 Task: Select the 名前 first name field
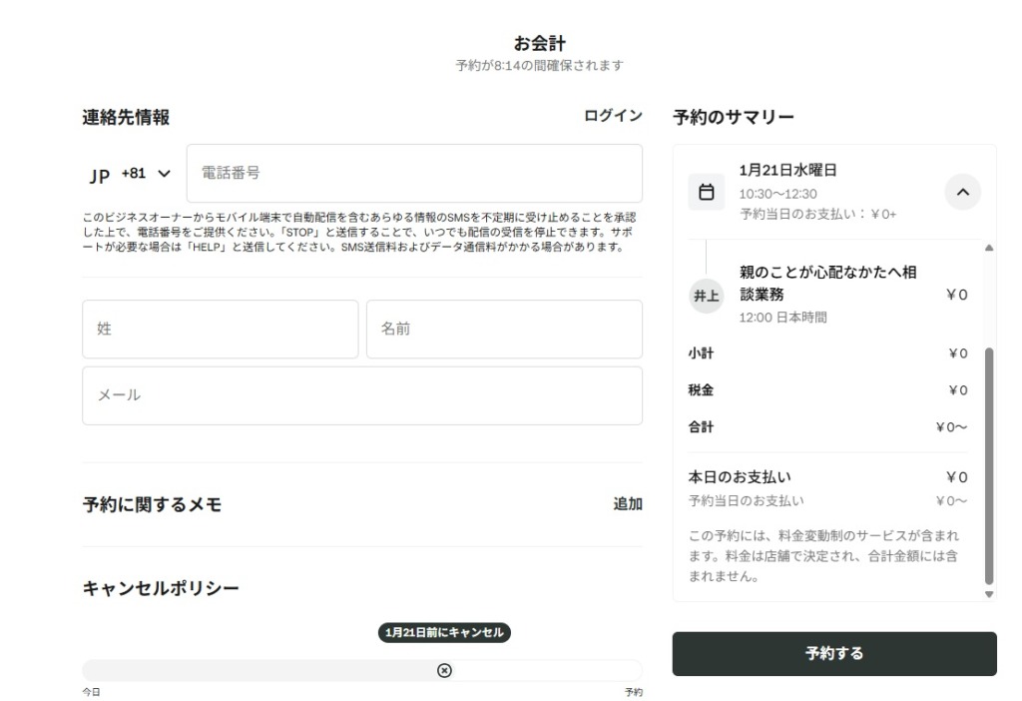(504, 329)
